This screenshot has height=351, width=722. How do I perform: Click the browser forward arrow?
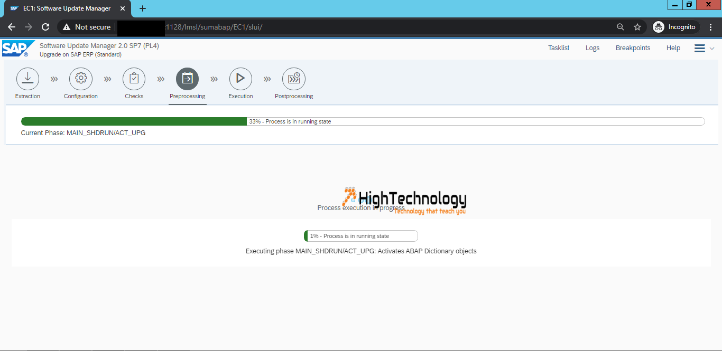click(x=29, y=27)
